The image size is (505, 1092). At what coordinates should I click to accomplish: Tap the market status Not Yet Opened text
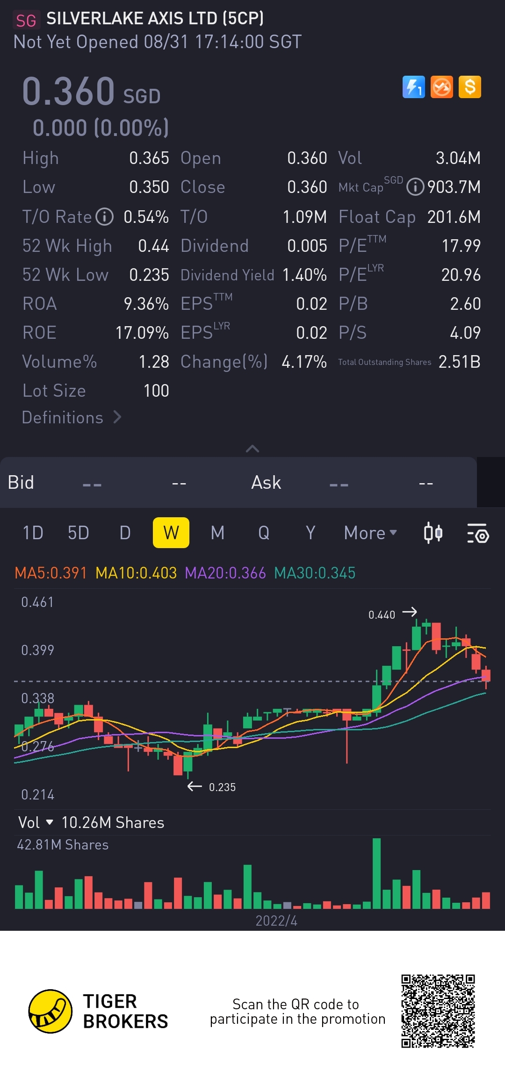pos(76,42)
